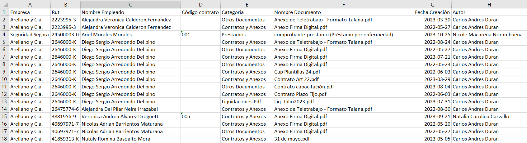527x143 pixels.
Task: Select the cell with contract code 005
Action: (x=200, y=116)
